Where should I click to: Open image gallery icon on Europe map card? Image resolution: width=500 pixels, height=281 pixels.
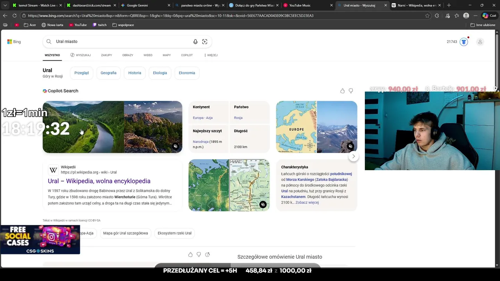tap(350, 146)
